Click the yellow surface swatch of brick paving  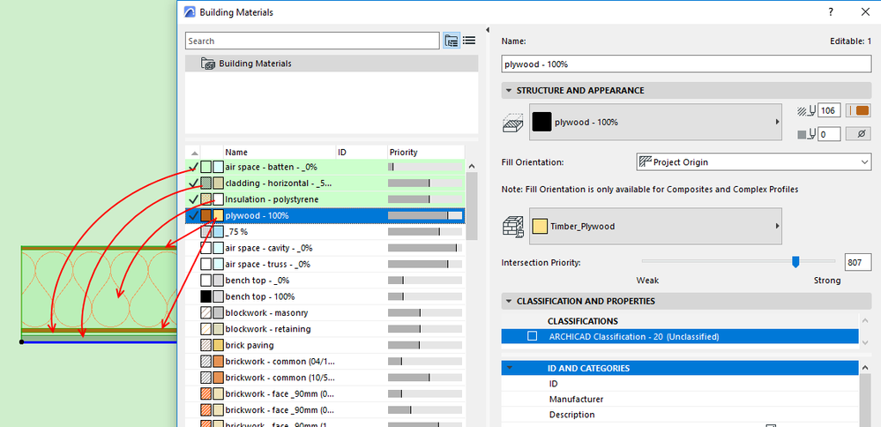218,345
